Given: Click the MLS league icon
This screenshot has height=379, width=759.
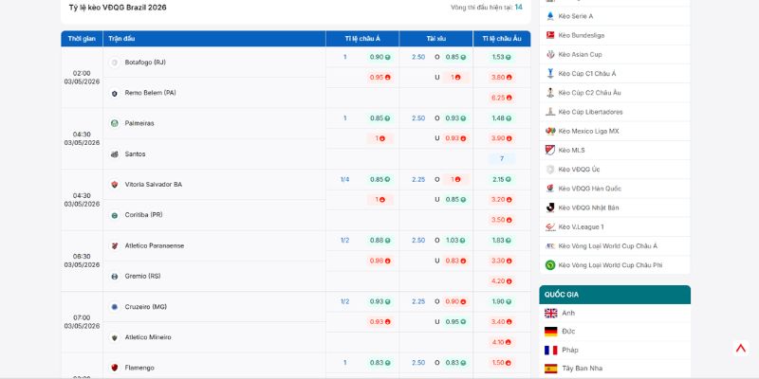Looking at the screenshot, I should coord(550,150).
